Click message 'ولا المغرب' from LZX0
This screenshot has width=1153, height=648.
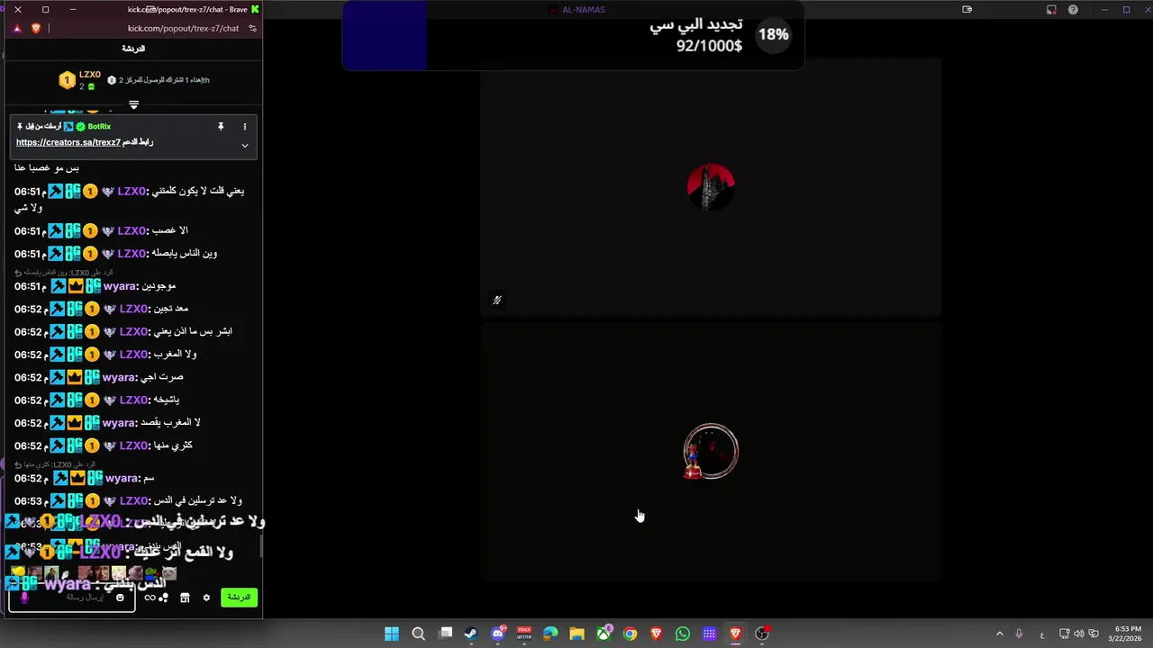[174, 355]
